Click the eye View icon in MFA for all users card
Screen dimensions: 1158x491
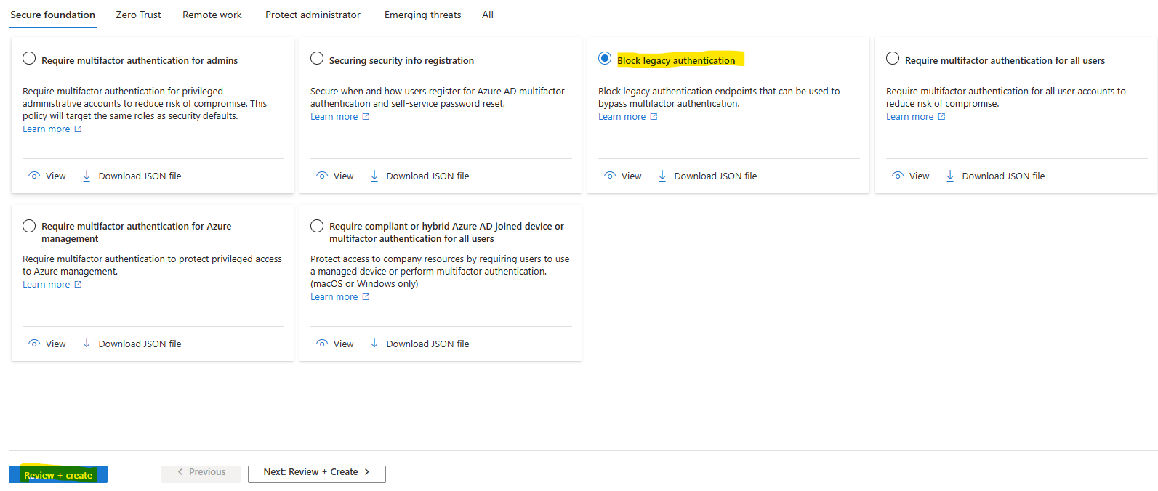(x=898, y=176)
